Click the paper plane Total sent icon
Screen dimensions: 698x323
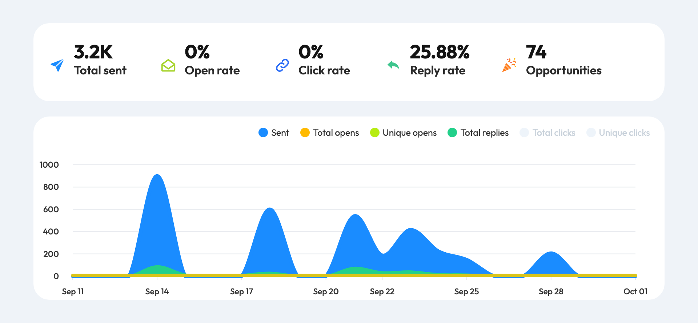57,65
